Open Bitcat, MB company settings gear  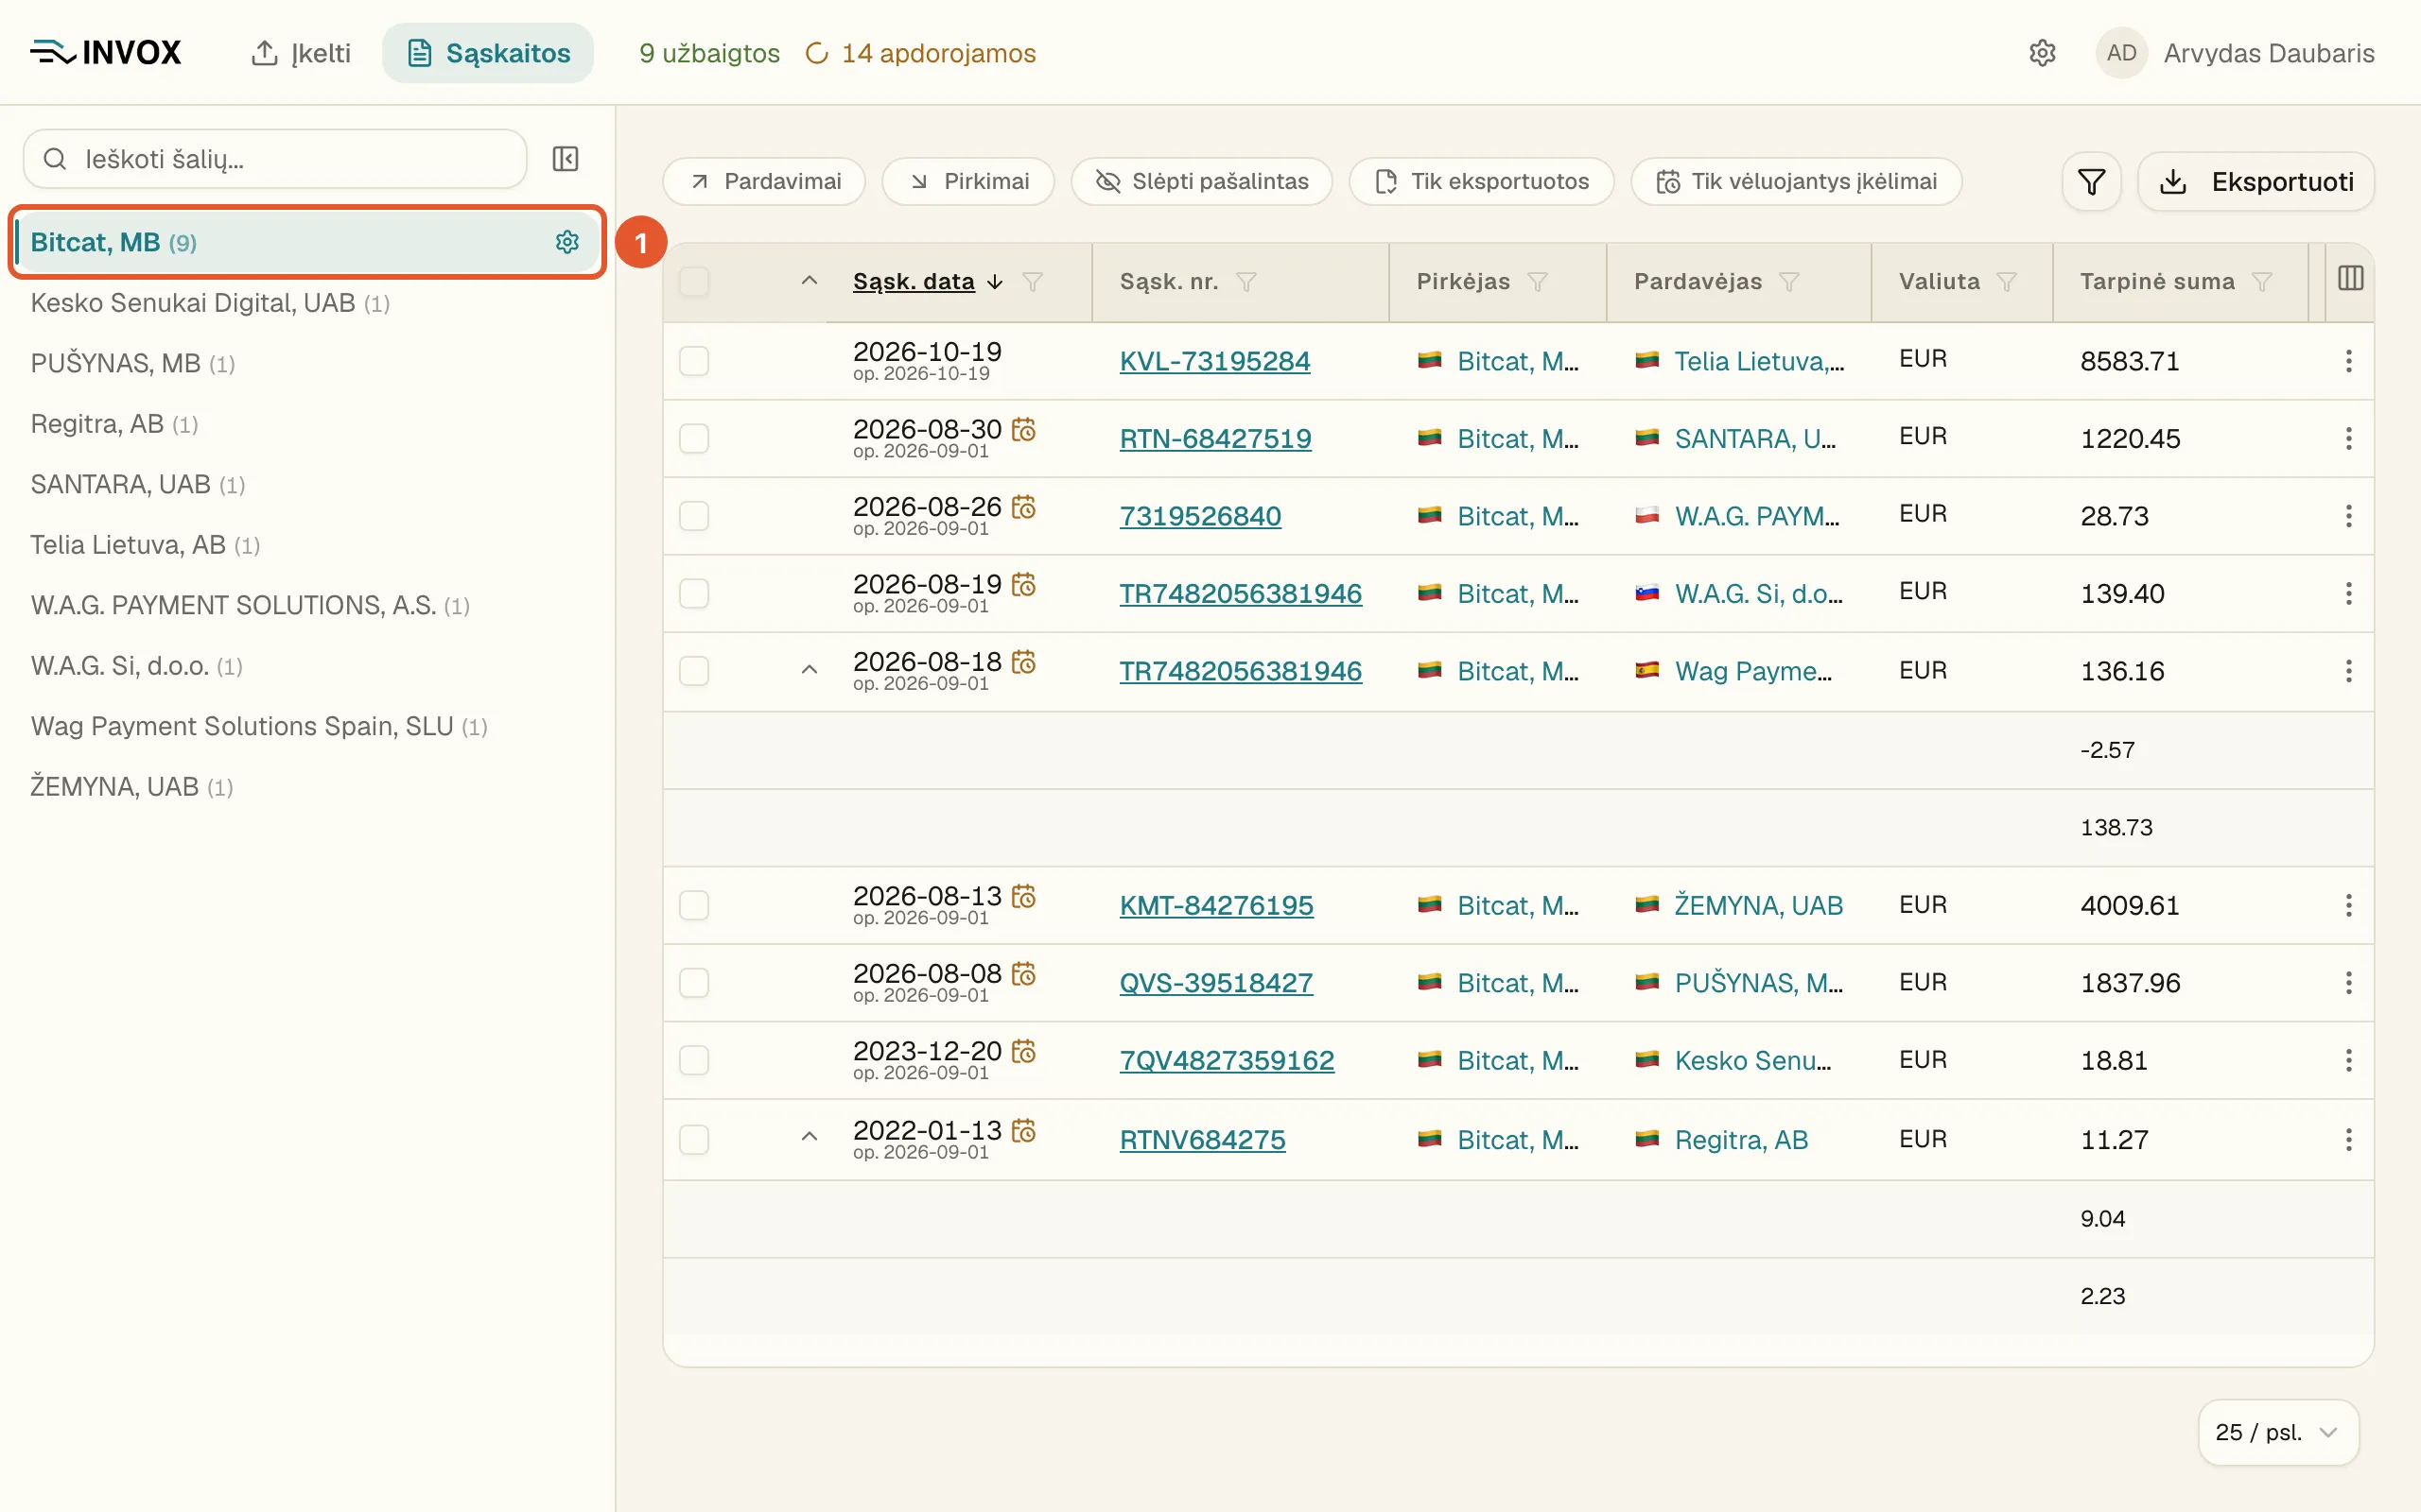(x=567, y=242)
